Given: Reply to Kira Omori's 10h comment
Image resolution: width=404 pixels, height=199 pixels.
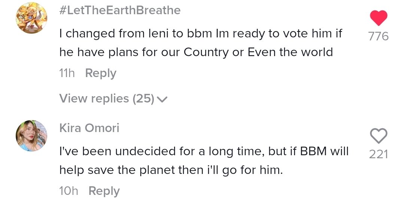Looking at the screenshot, I should (104, 191).
